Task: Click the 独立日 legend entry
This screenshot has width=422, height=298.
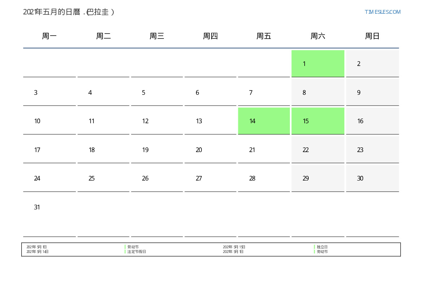Action: 322,247
